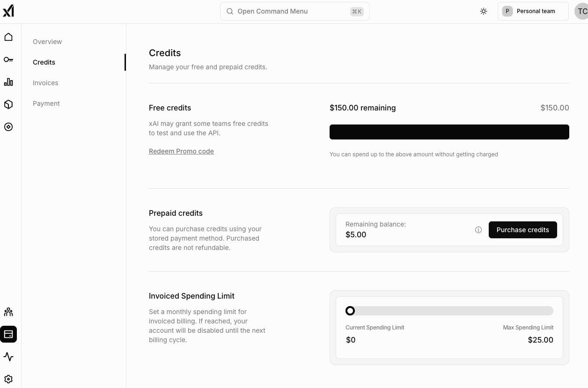Open the activity pulse icon
The height and width of the screenshot is (388, 588).
tap(8, 357)
